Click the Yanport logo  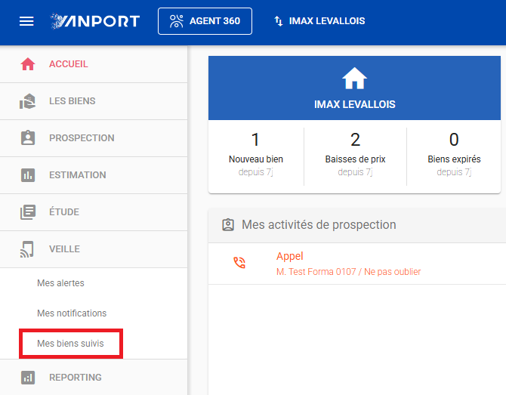pyautogui.click(x=95, y=21)
